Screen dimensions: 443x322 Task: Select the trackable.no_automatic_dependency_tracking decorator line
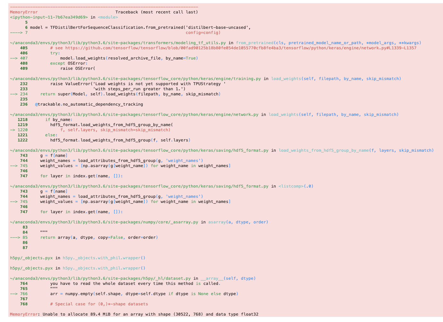coord(90,104)
